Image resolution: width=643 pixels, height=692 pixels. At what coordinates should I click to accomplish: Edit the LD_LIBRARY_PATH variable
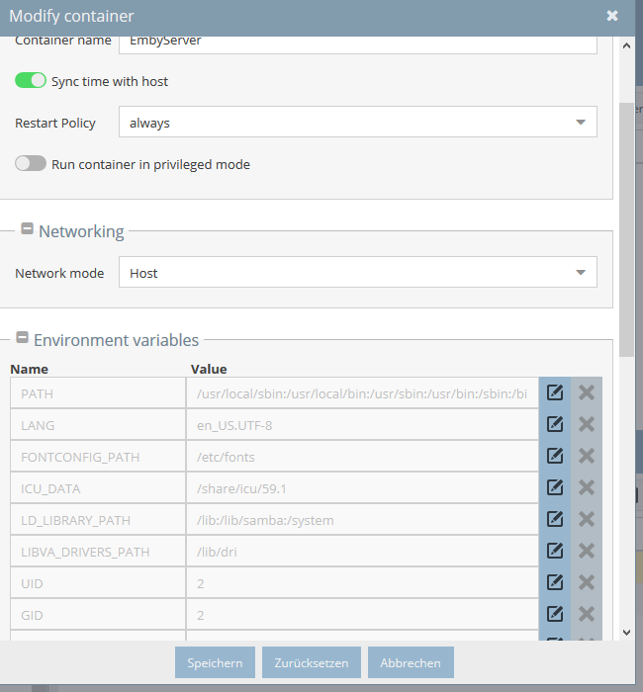pyautogui.click(x=555, y=519)
